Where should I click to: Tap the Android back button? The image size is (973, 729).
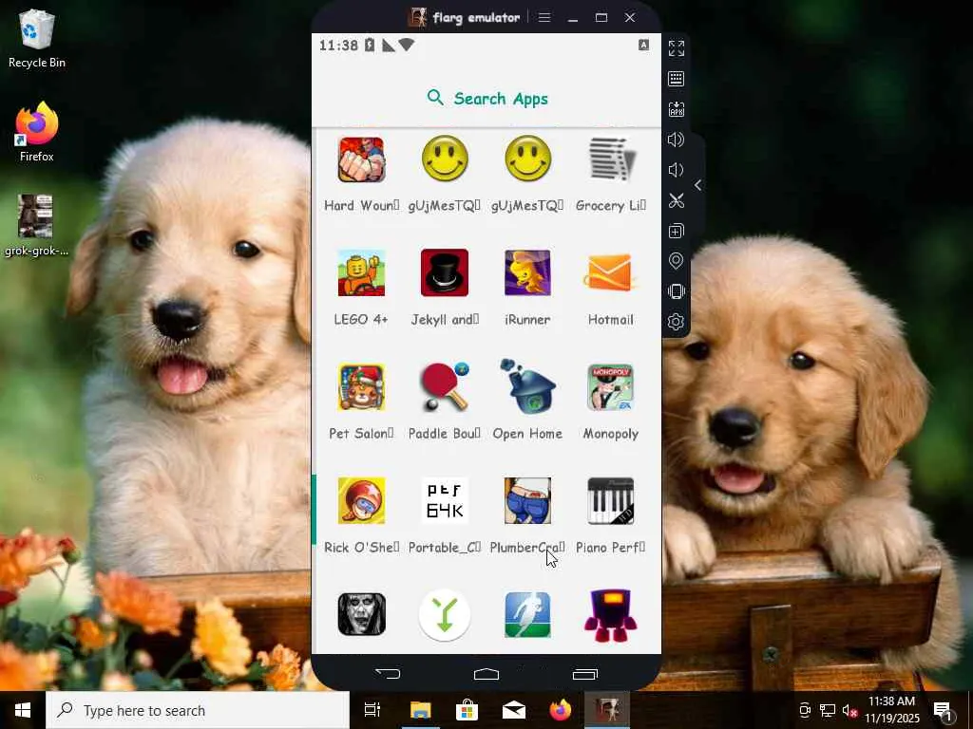point(388,673)
